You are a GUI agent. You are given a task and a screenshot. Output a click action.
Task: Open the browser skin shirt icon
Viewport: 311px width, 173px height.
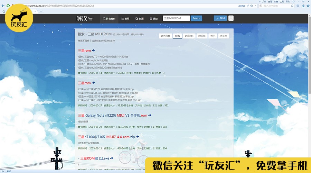(x=293, y=1)
